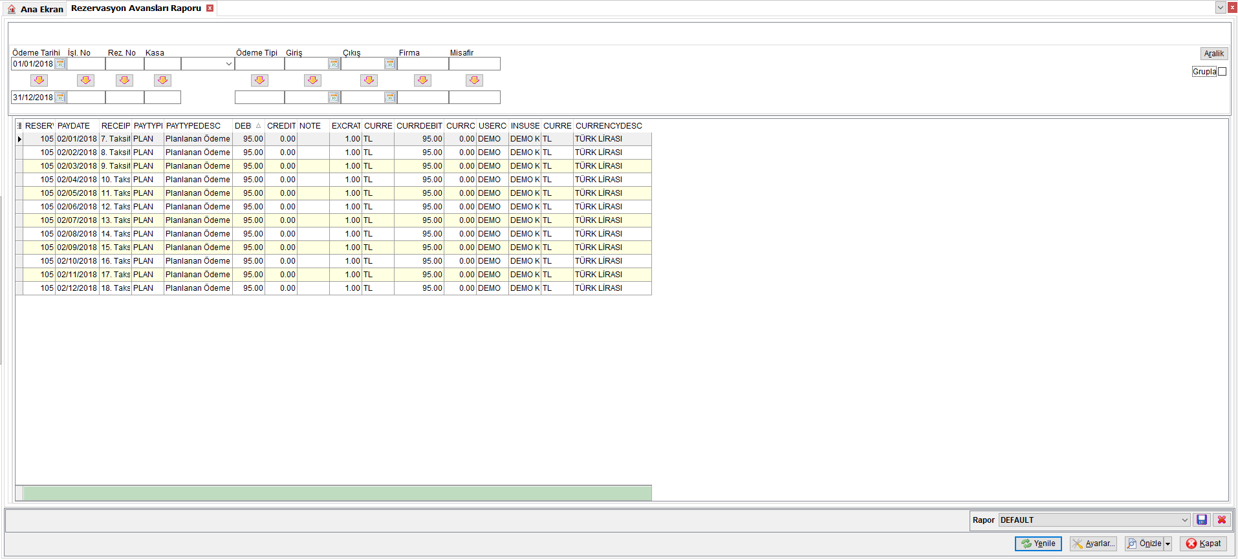Toggle the Grupla checkbox
This screenshot has width=1238, height=559.
point(1222,72)
